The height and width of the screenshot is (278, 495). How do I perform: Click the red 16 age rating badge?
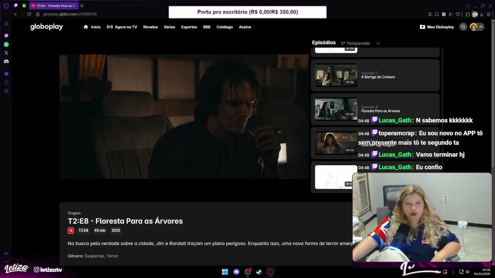[71, 231]
